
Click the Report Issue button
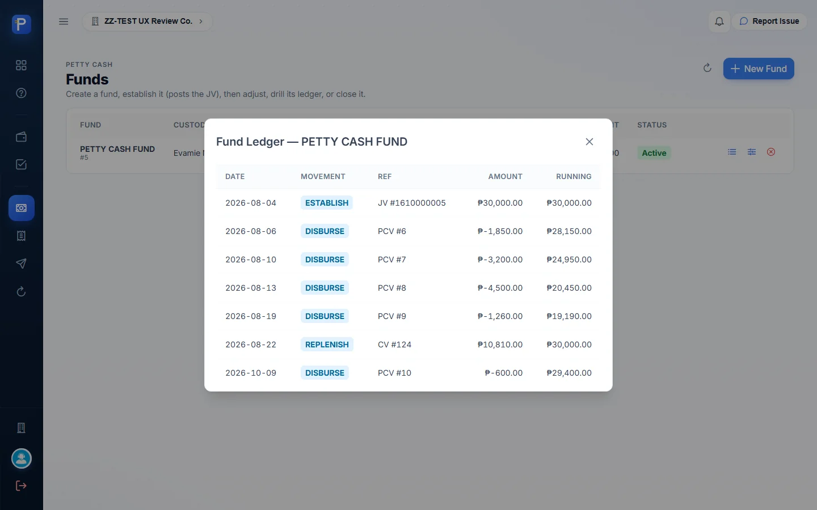769,22
